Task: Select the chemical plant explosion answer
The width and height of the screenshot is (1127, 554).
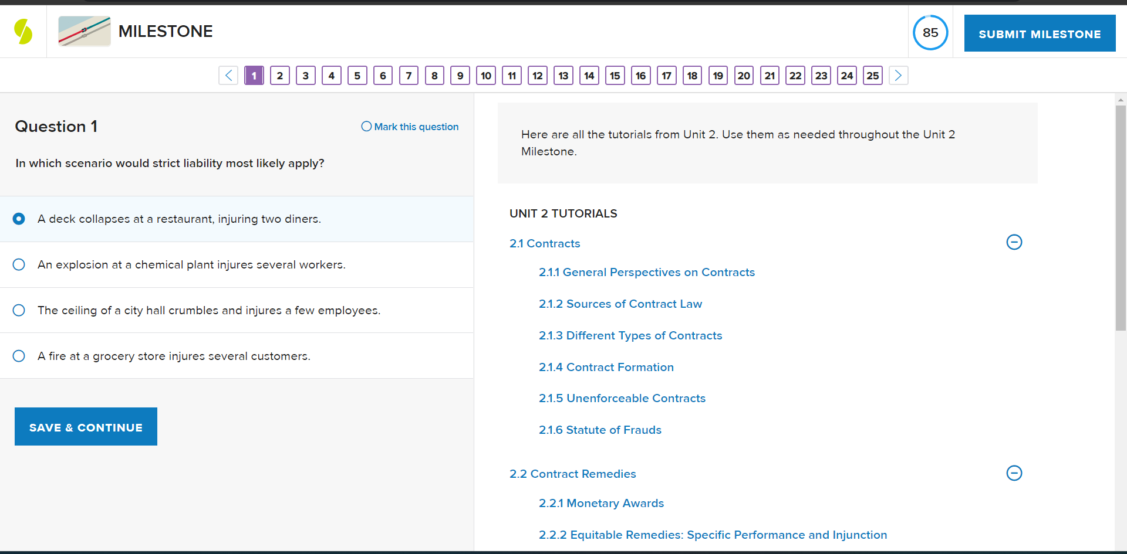Action: [237, 264]
